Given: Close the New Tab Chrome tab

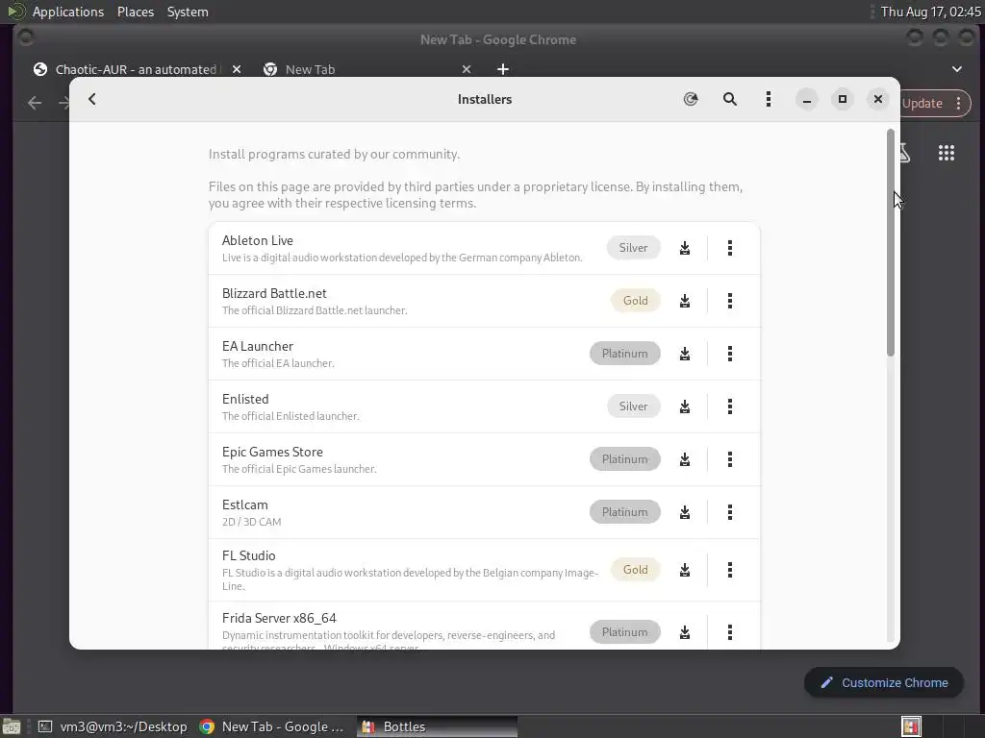Looking at the screenshot, I should 467,69.
